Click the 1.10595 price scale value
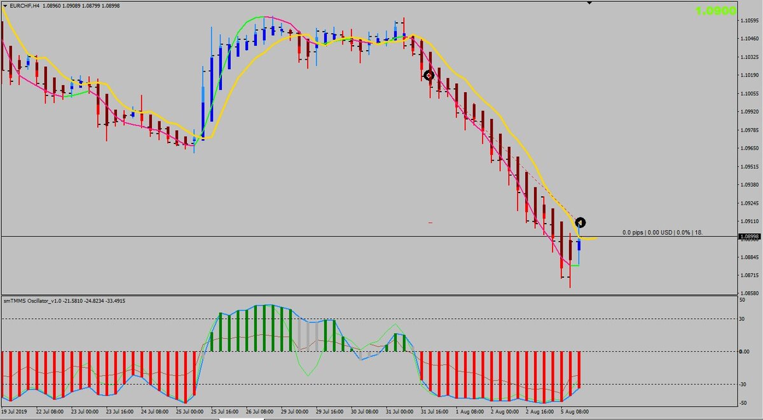This screenshot has width=763, height=420. pyautogui.click(x=750, y=20)
